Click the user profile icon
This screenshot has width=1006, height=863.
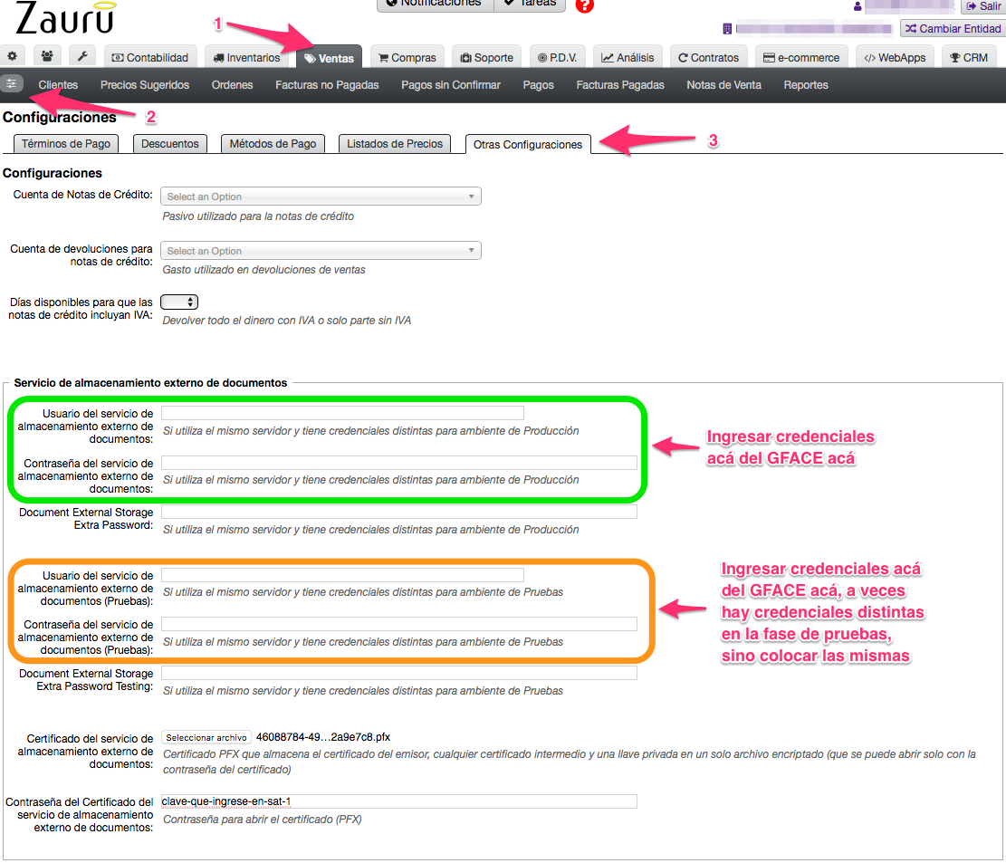click(857, 6)
